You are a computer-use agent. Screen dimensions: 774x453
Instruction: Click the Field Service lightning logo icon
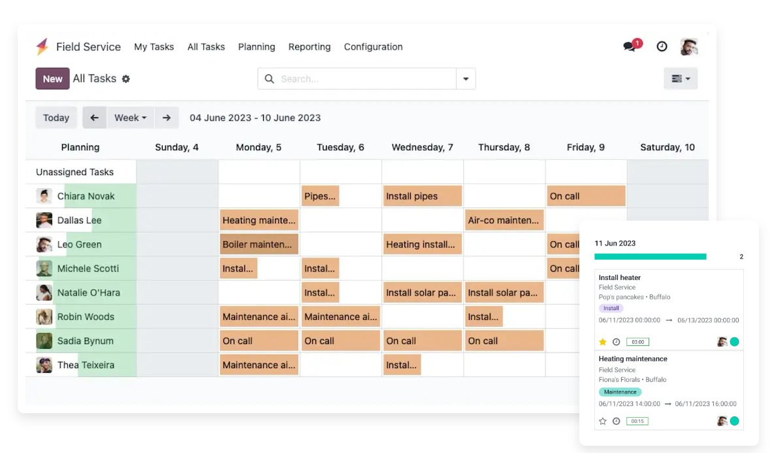point(42,47)
